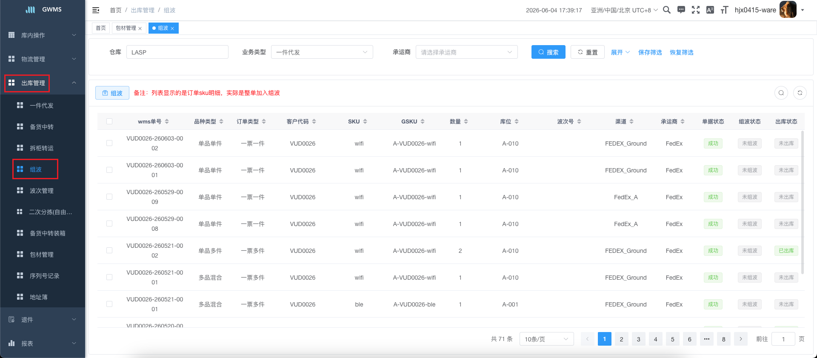Expand 退件 sidebar menu

43,319
